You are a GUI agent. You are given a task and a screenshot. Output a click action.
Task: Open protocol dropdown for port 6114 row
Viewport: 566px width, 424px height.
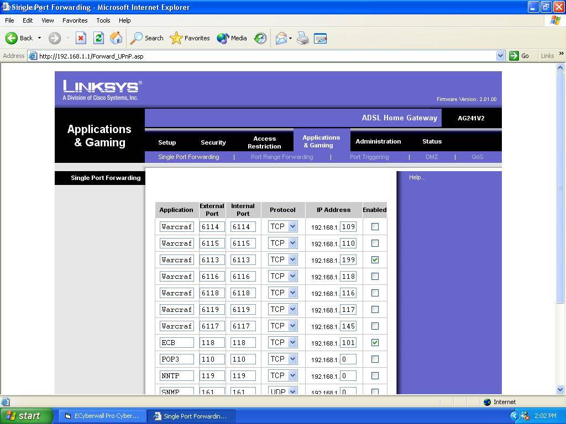pyautogui.click(x=283, y=226)
